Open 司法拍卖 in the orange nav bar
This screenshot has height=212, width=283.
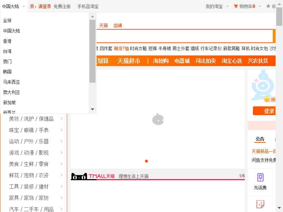[206, 61]
